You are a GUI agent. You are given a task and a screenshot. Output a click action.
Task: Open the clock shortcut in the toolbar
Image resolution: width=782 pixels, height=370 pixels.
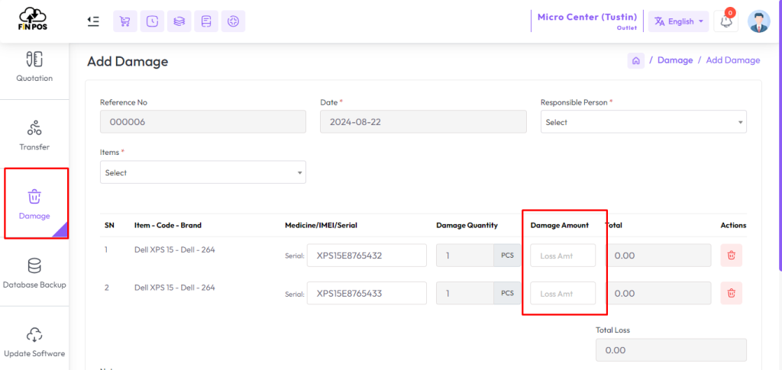tap(152, 21)
